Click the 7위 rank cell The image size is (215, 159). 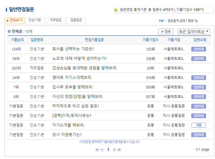coord(16,87)
